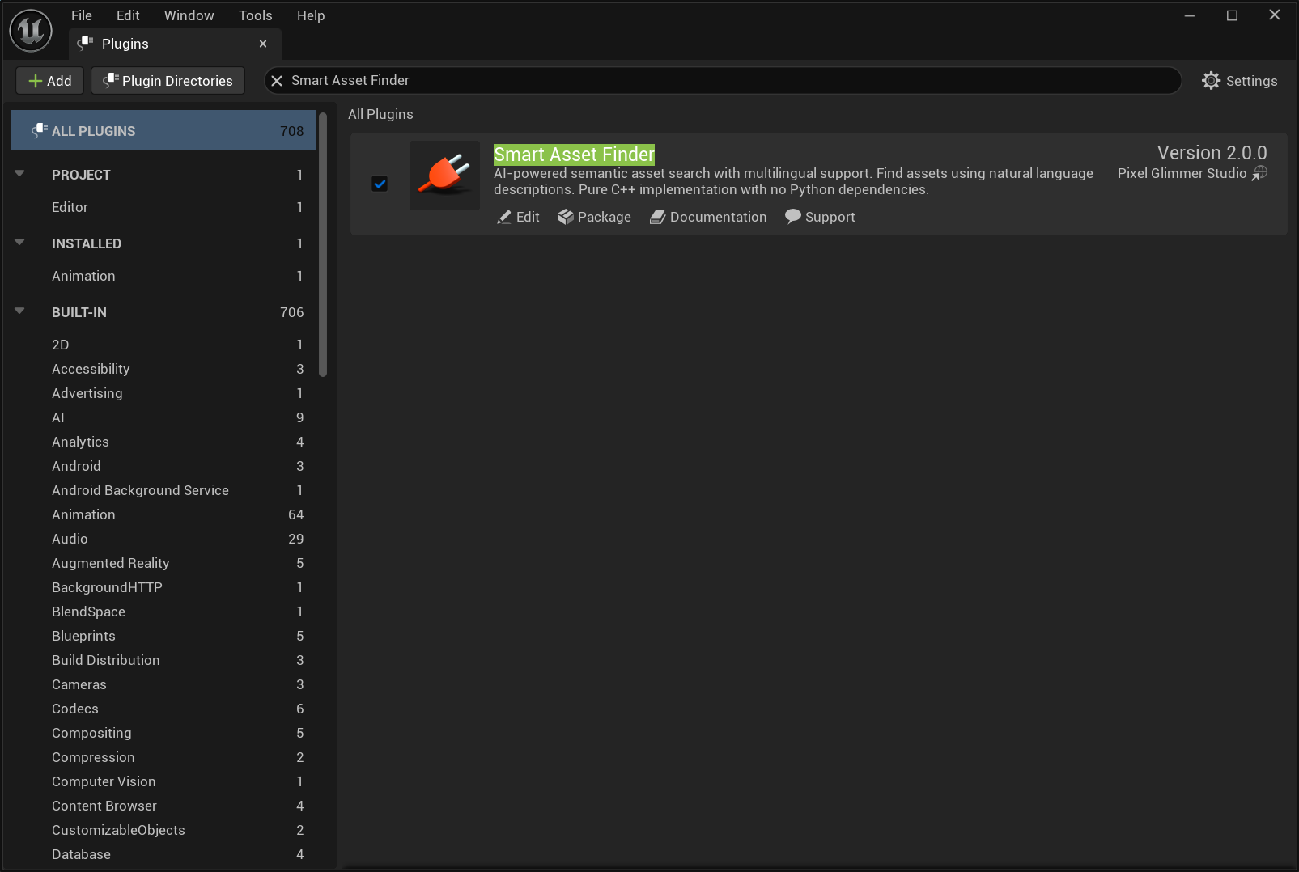
Task: Select the Augmented Reality category
Action: (163, 563)
